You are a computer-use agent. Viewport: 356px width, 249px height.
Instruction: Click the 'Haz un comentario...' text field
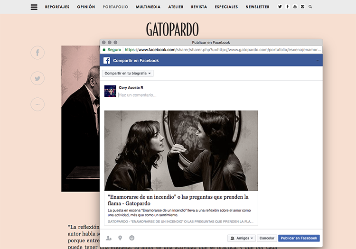pos(190,95)
